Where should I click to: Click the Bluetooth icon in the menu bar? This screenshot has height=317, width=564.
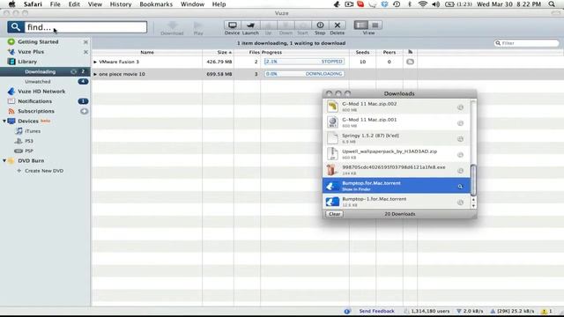point(409,4)
